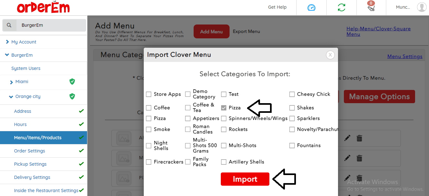Click the user profile avatar icon

tap(422, 7)
